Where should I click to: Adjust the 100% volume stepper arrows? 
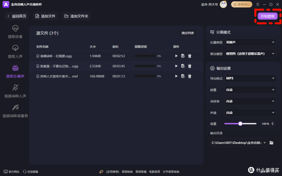click(272, 124)
